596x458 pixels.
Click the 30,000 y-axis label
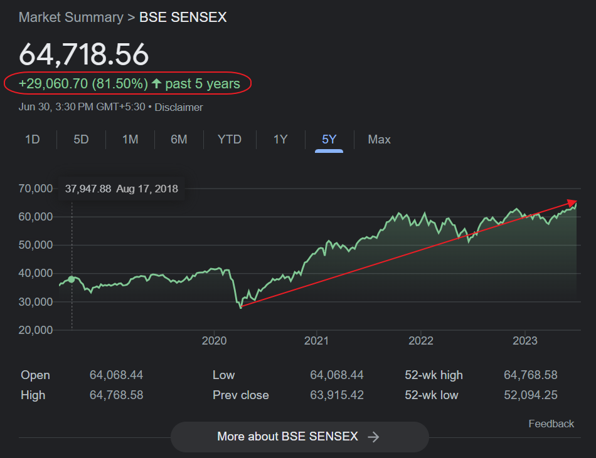point(36,301)
